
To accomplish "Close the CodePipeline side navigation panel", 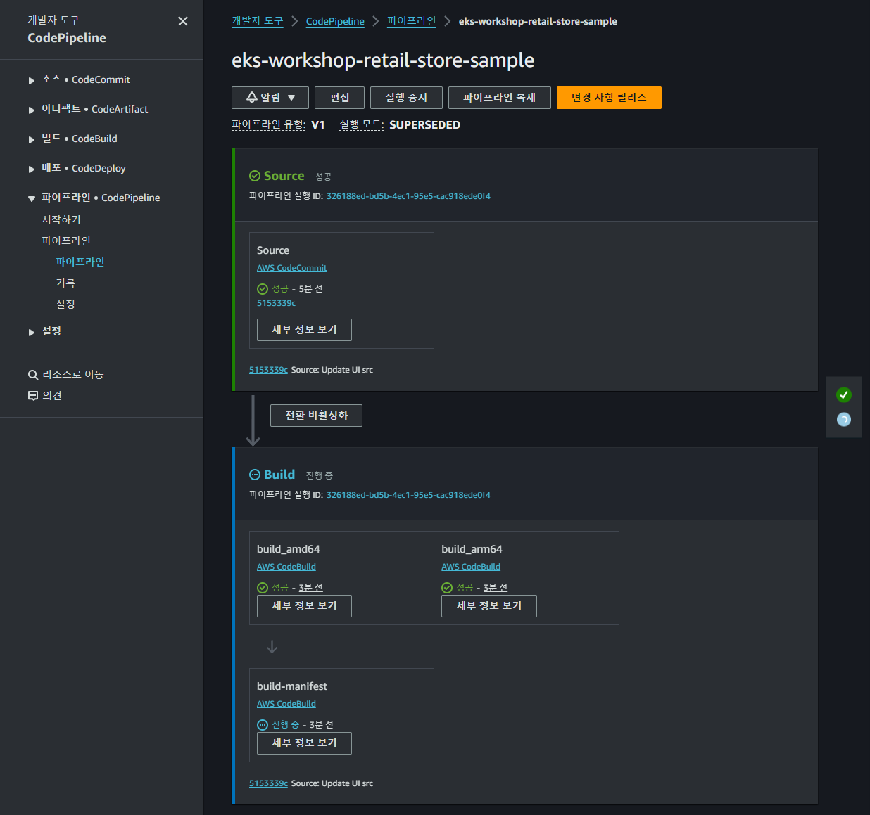I will pos(183,21).
